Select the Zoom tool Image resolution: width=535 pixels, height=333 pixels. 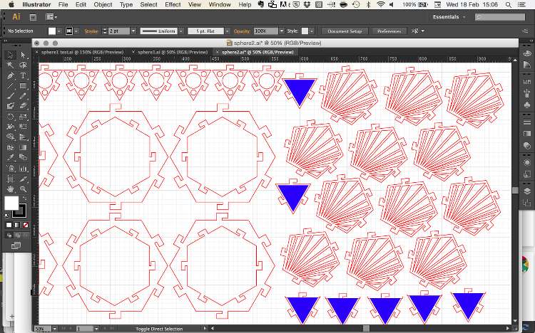23,189
